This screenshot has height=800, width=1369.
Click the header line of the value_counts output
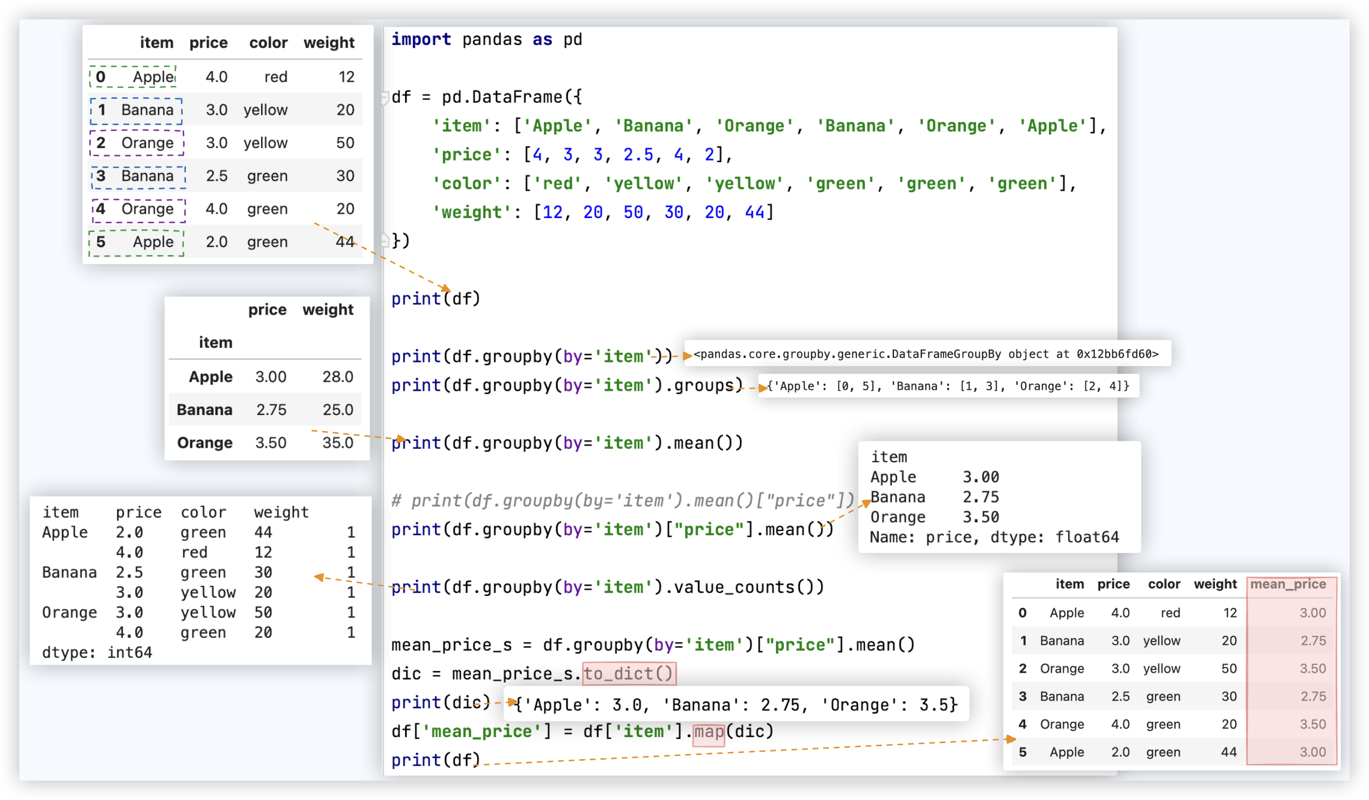tap(176, 512)
